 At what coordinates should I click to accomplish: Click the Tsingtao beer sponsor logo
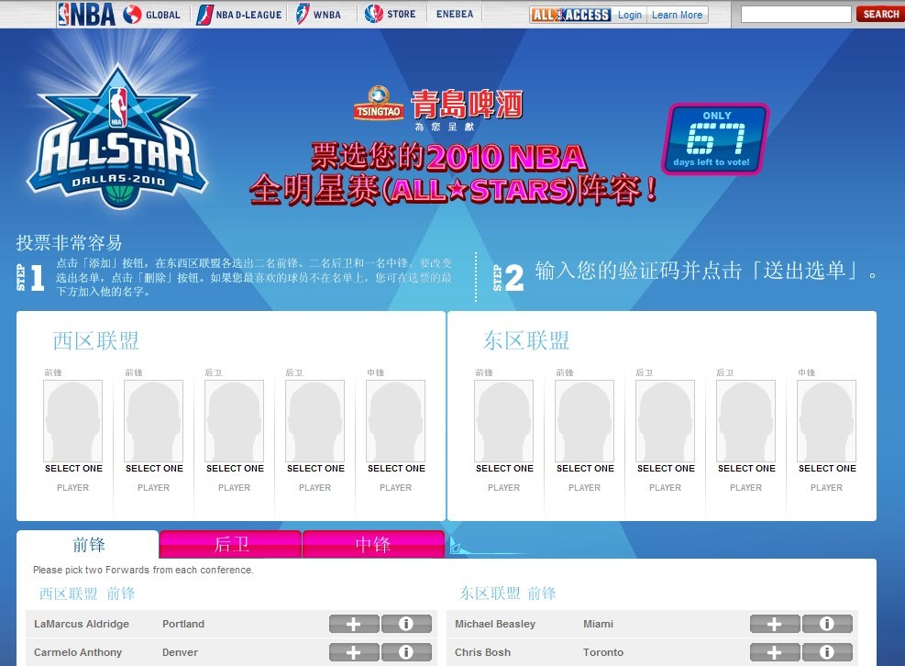[x=438, y=108]
